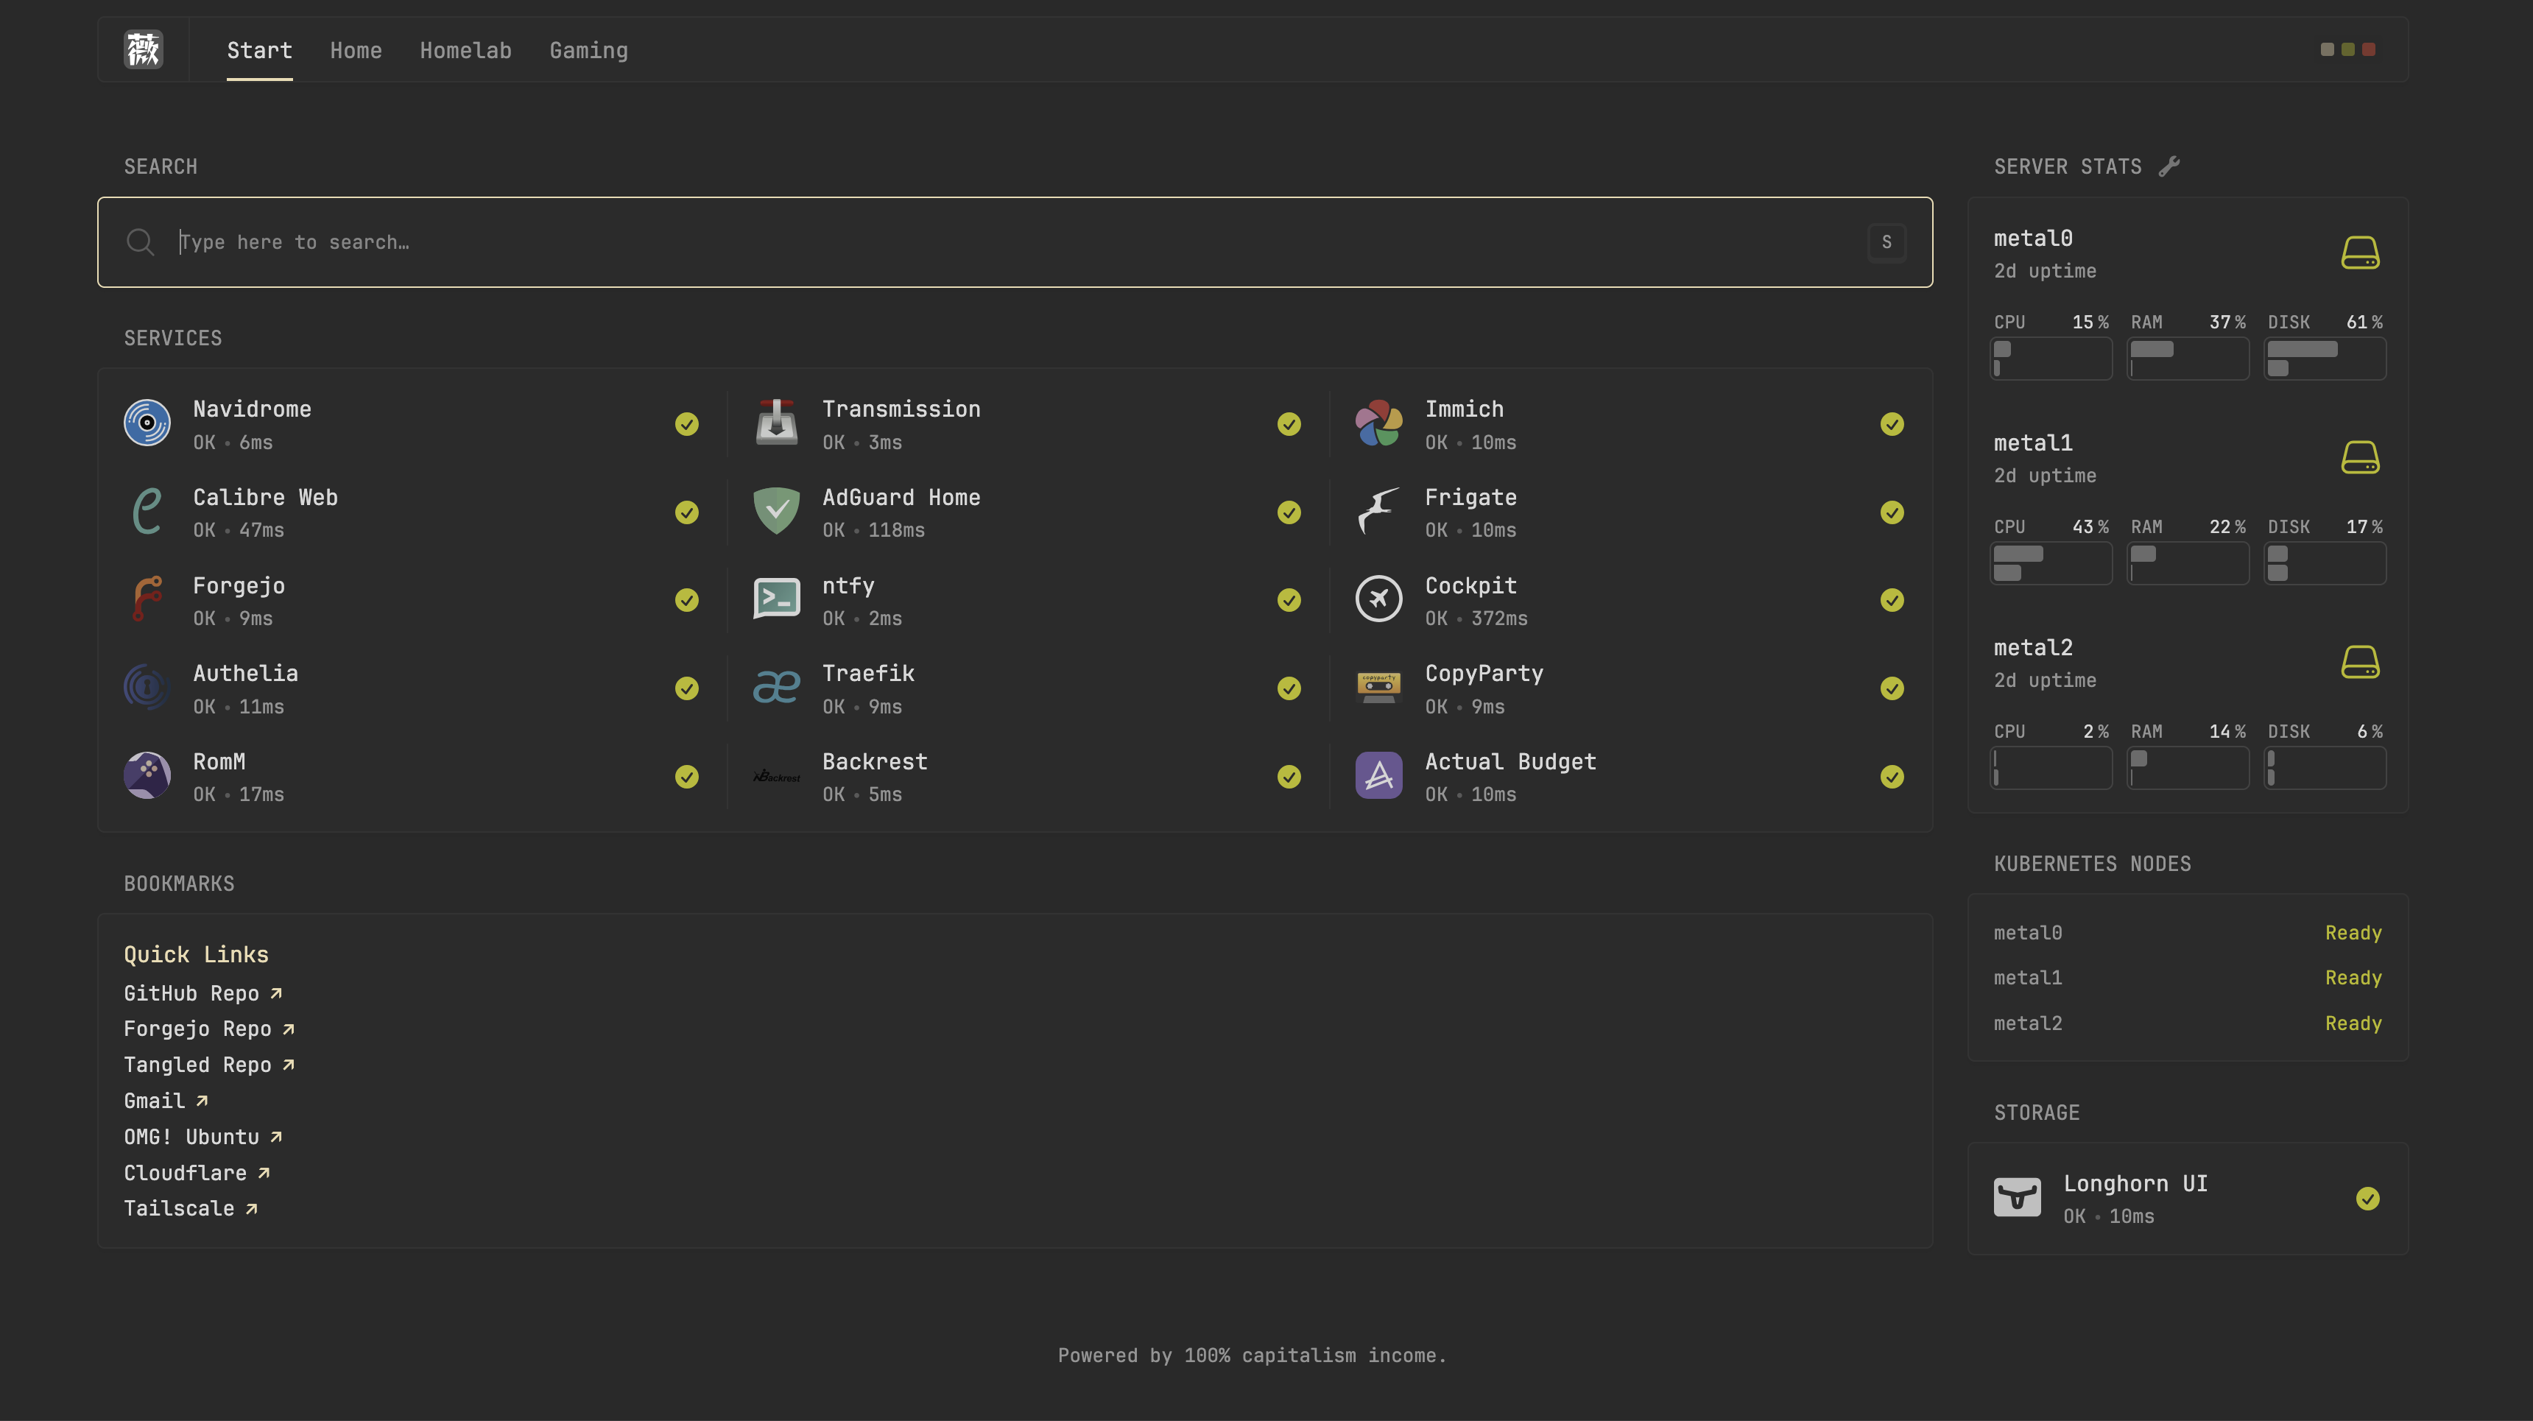Open the Cockpit airplane icon
Image resolution: width=2533 pixels, height=1421 pixels.
1378,600
